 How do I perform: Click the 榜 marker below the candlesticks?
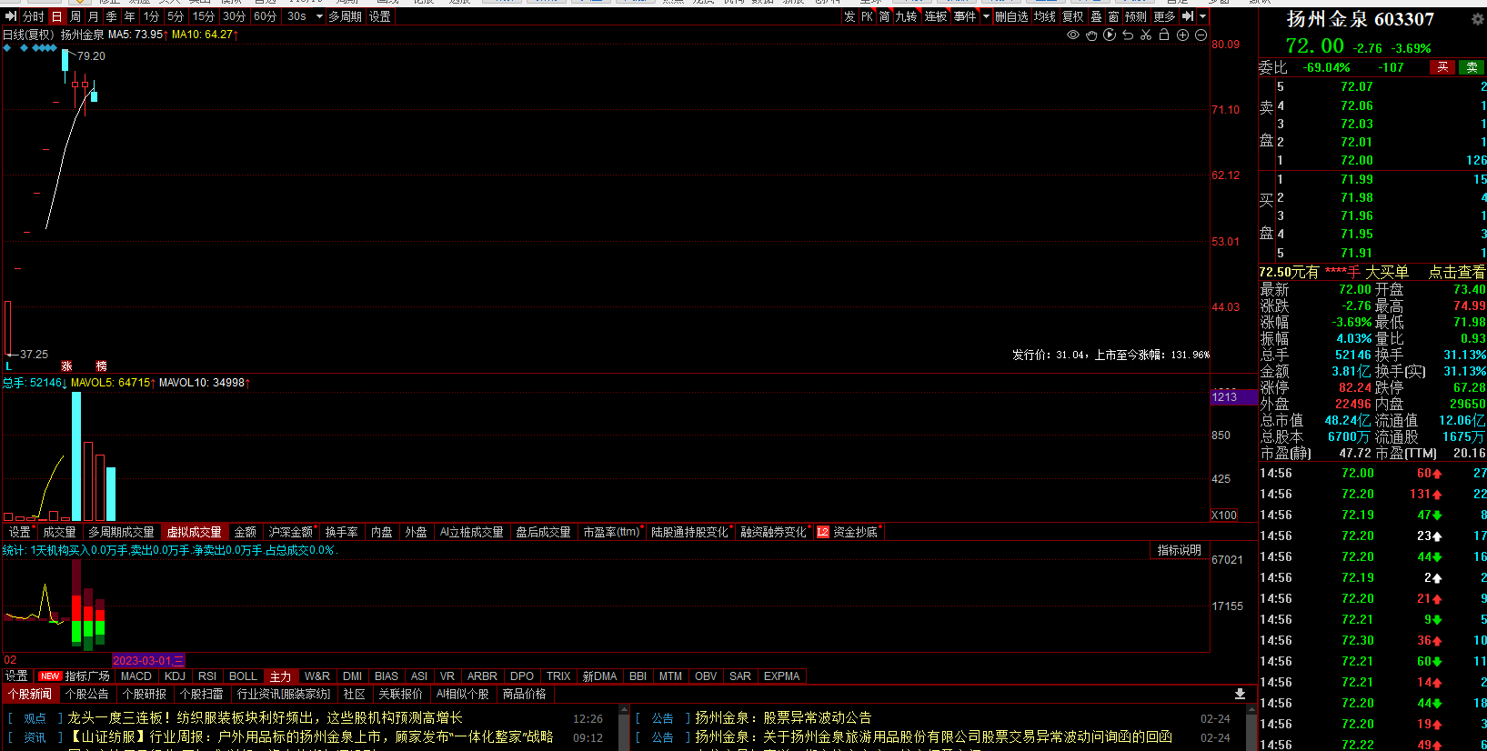click(x=101, y=365)
